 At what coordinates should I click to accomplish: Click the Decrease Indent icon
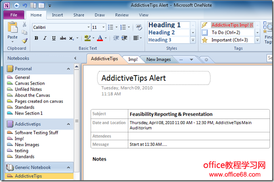[x=116, y=38]
